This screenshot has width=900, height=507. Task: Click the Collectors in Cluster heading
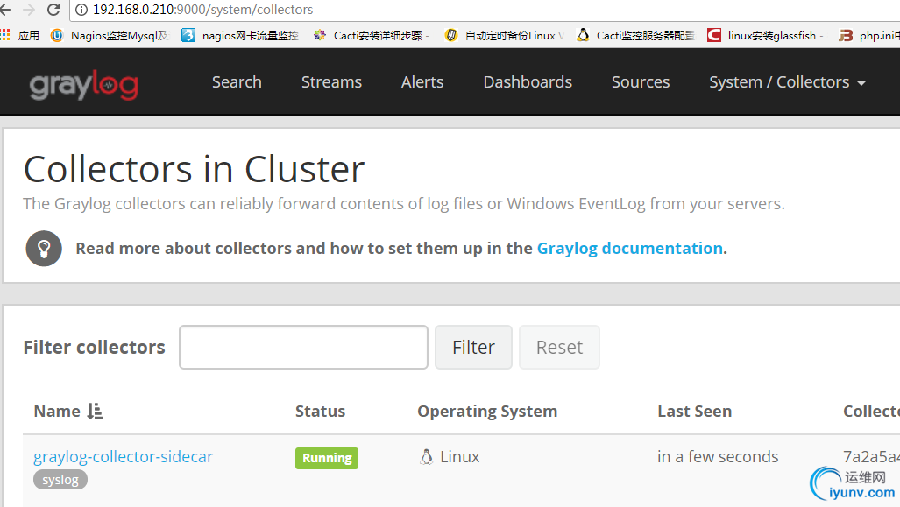(194, 169)
